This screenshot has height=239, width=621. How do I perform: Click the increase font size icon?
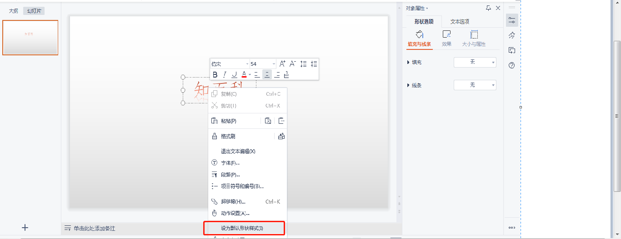[x=282, y=64]
